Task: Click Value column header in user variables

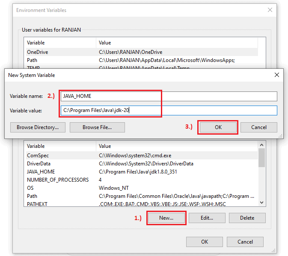Action: pyautogui.click(x=177, y=43)
